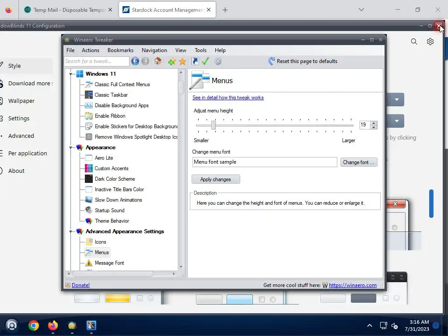Click WindowBlinds search magnifier icon
The image size is (448, 336).
414,42
